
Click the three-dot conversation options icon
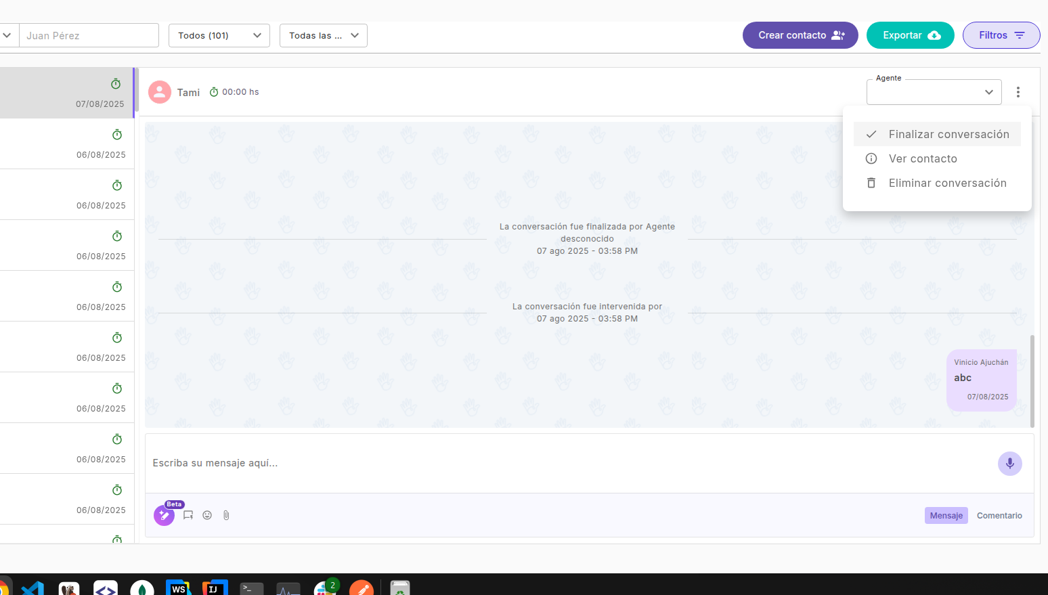click(x=1018, y=92)
